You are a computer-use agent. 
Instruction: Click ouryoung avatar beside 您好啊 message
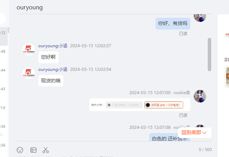tap(29, 49)
